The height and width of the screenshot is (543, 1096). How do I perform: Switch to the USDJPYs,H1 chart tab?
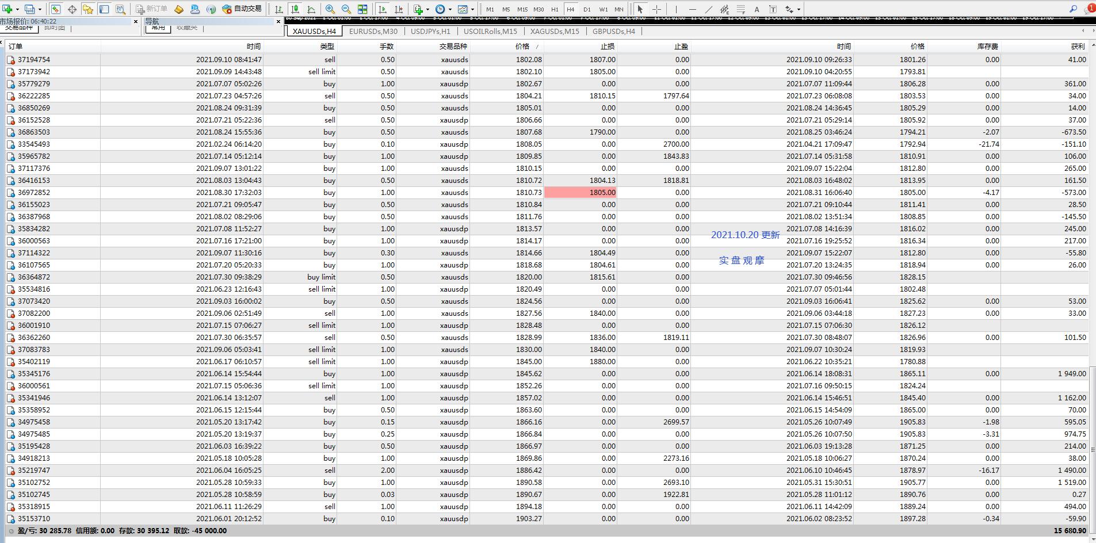tap(430, 31)
